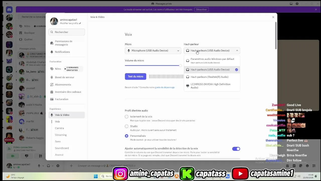Click the plus attachment icon in message bar
Screen dimensions: 321x181
[71, 166]
